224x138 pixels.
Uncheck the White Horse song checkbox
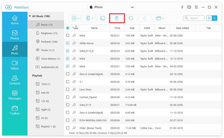coord(68,43)
